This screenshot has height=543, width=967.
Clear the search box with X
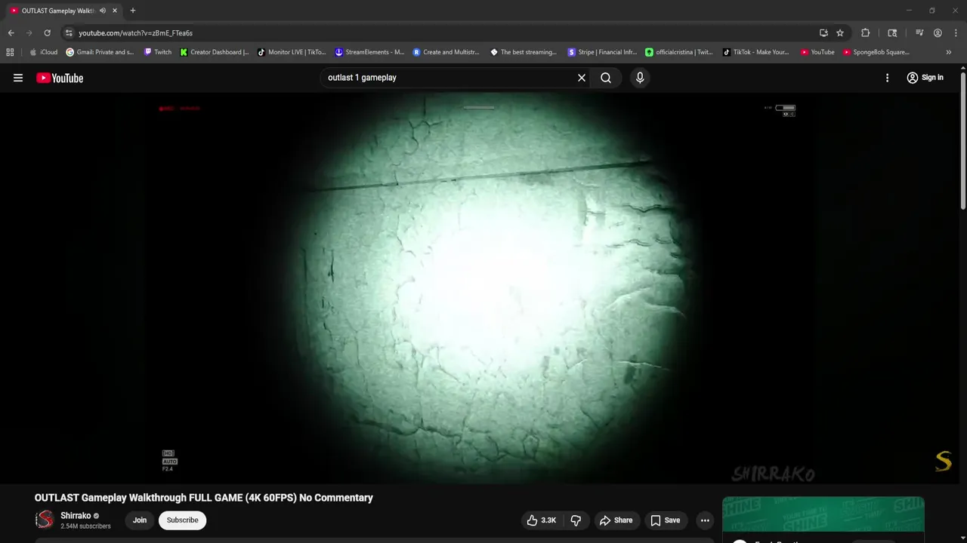click(582, 78)
